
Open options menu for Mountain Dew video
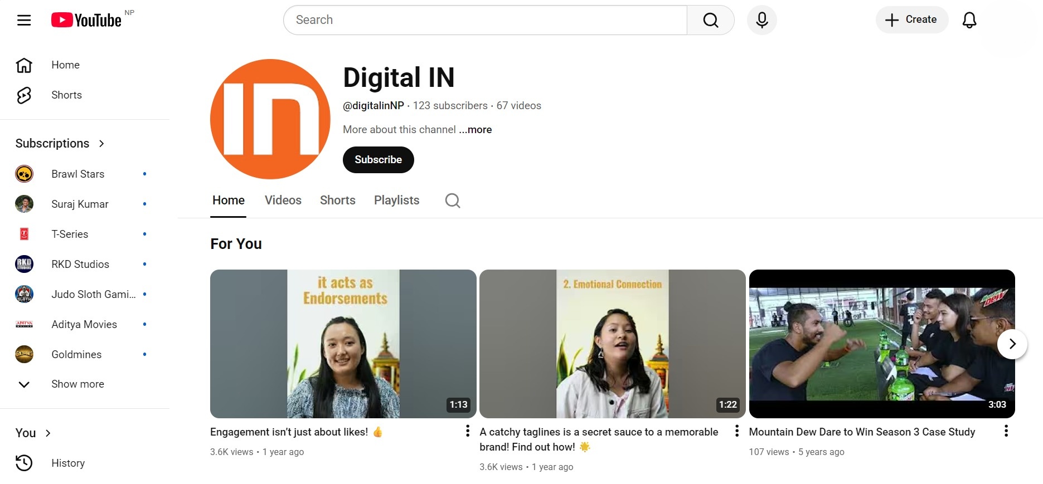tap(1006, 431)
